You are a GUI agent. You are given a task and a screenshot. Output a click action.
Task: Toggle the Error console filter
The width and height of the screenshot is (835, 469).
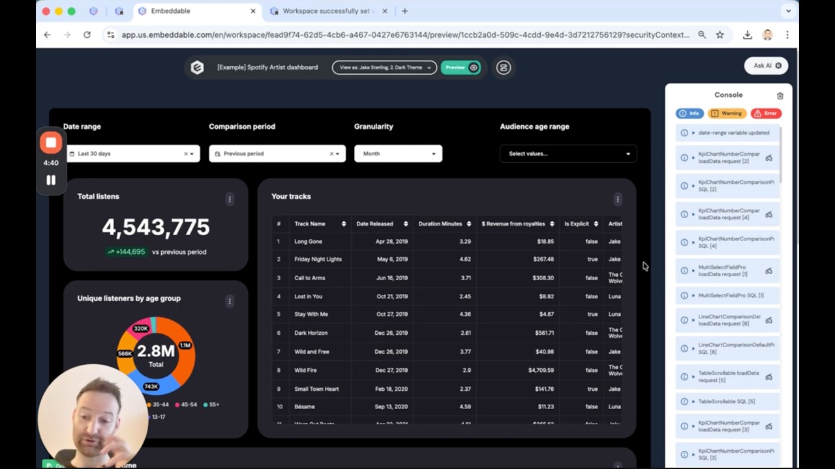[766, 113]
